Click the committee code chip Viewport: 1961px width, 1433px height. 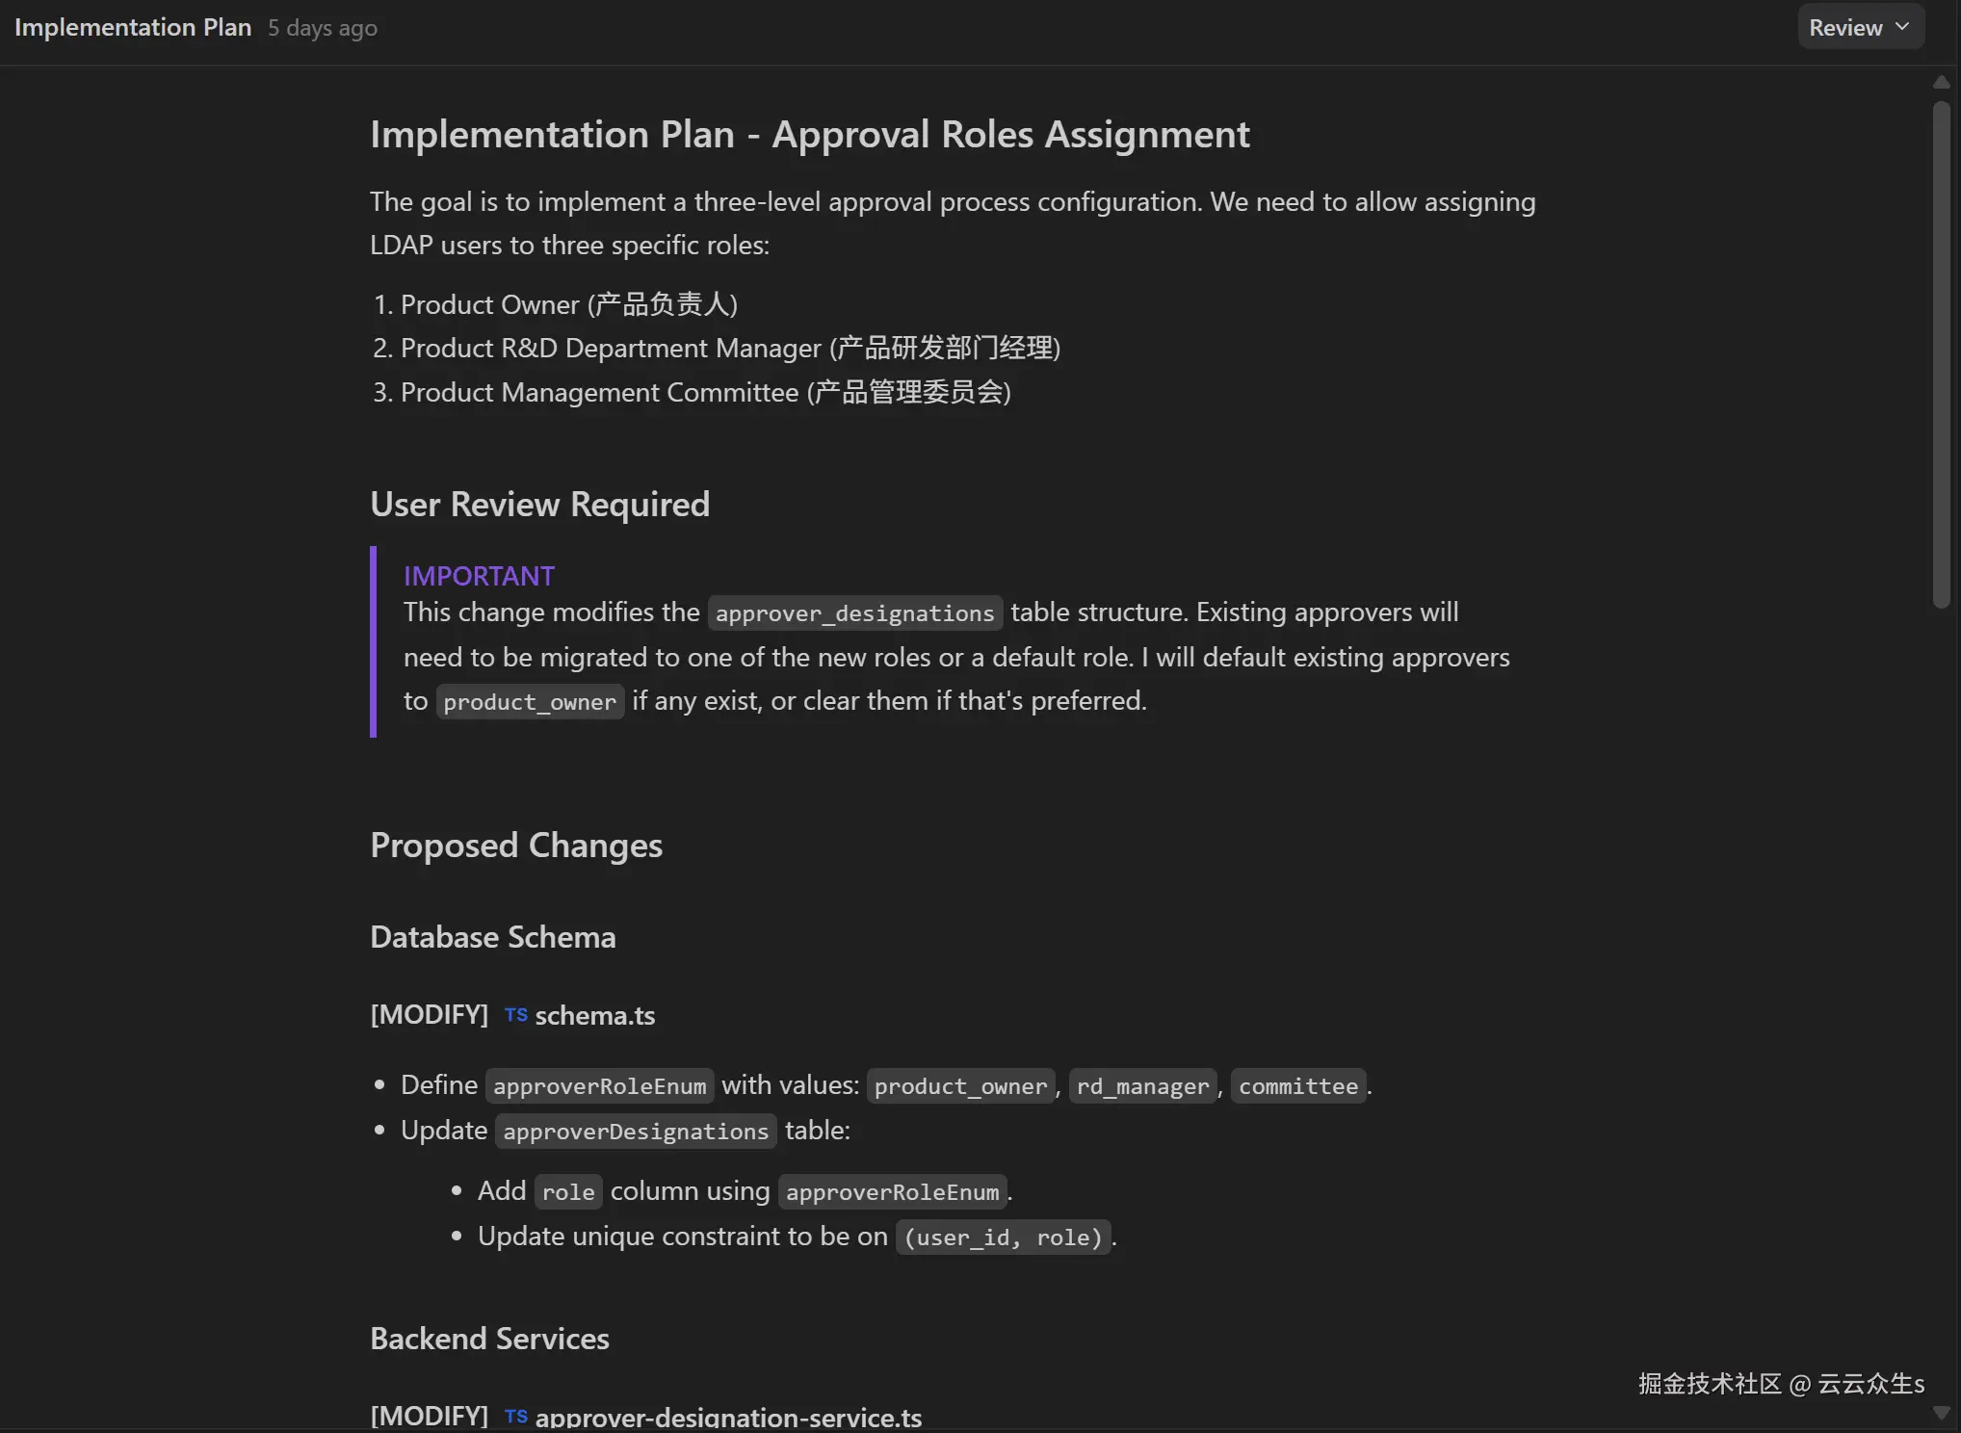point(1297,1086)
